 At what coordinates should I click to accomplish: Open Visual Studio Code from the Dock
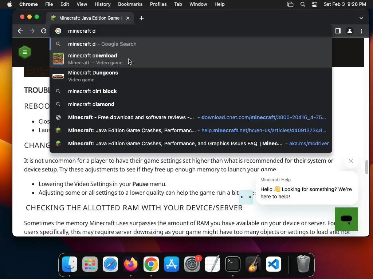274,264
